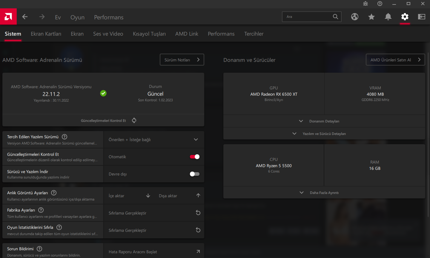Click the bug report icon in title bar
430x258 pixels.
[x=365, y=4]
